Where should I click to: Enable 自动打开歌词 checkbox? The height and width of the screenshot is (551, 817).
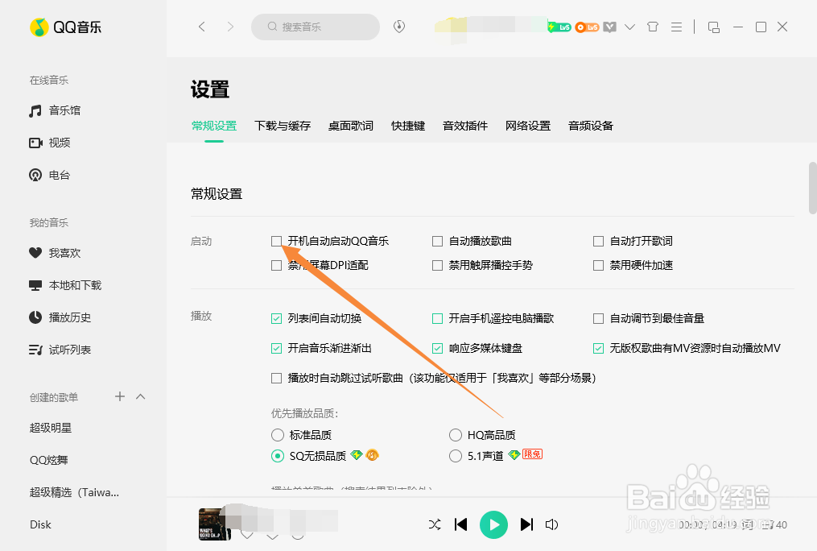[x=599, y=242]
